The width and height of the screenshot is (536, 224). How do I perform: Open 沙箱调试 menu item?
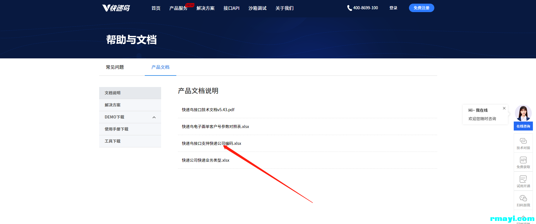click(257, 8)
